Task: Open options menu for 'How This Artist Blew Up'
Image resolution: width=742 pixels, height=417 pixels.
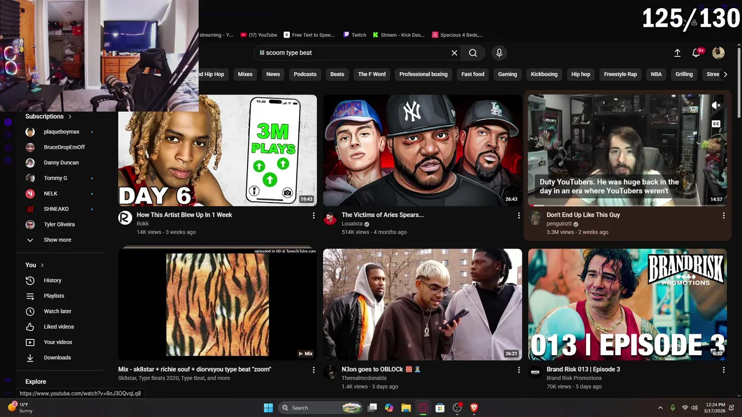Action: pos(314,215)
